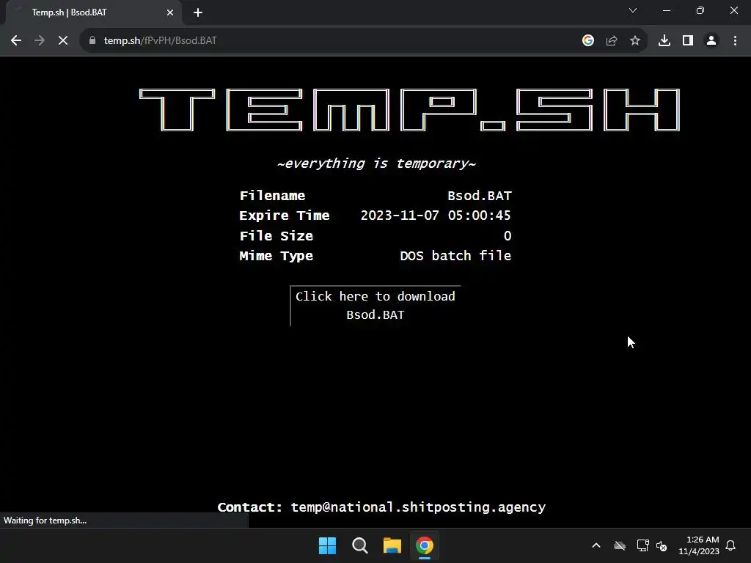Click the ~everything is temporary~ tagline
Viewport: 751px width, 563px height.
click(376, 163)
